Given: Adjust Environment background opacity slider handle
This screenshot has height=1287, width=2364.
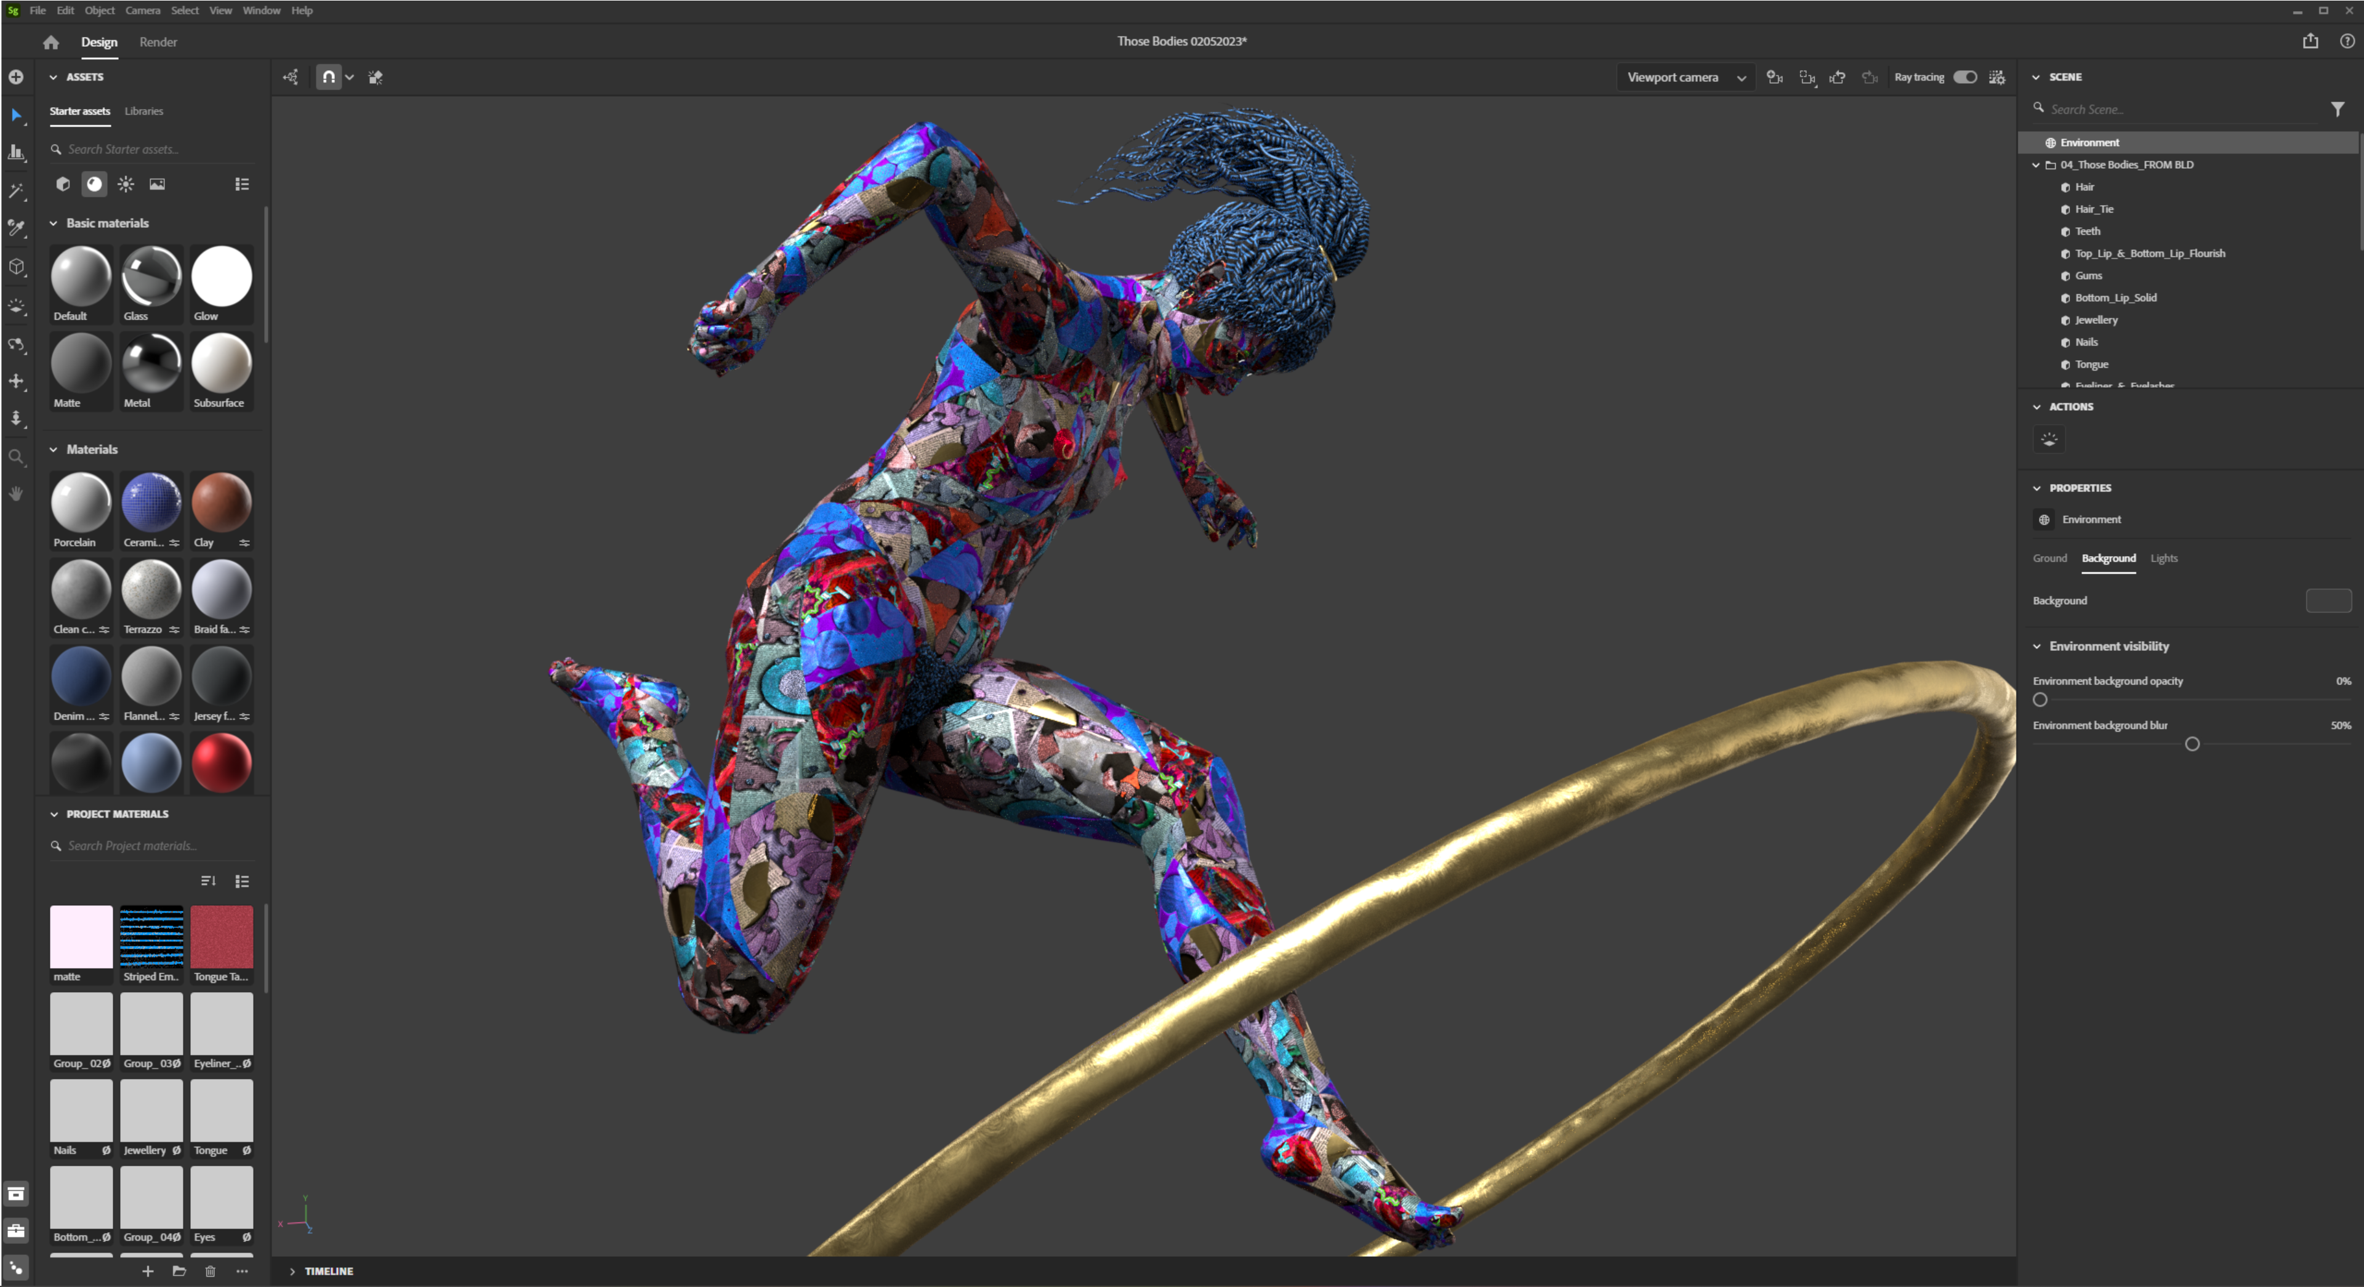Looking at the screenshot, I should tap(2039, 700).
